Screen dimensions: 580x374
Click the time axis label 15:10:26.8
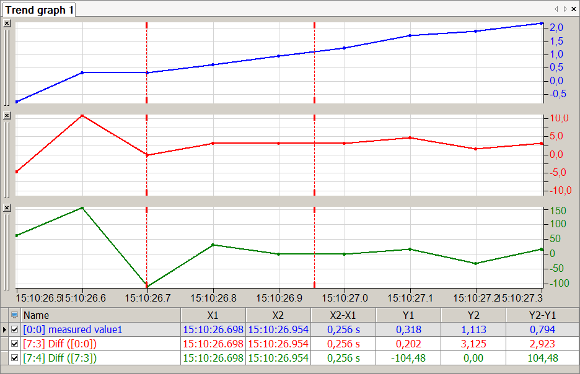click(213, 298)
